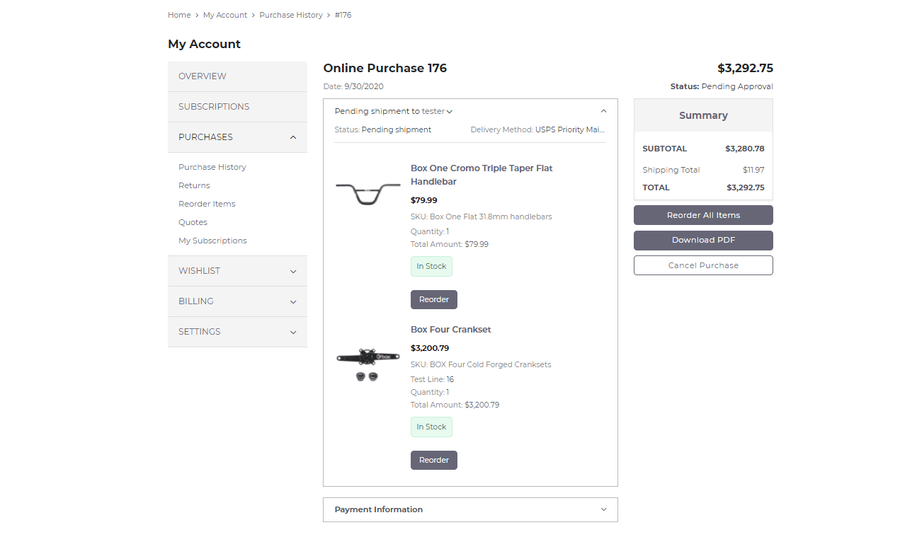Reorder the Box One handlebar
The height and width of the screenshot is (537, 900).
434,299
